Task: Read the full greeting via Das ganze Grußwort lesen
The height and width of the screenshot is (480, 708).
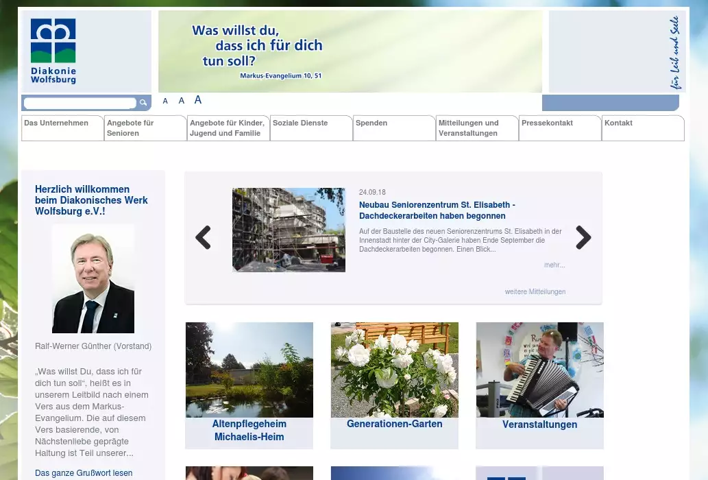Action: pos(84,473)
